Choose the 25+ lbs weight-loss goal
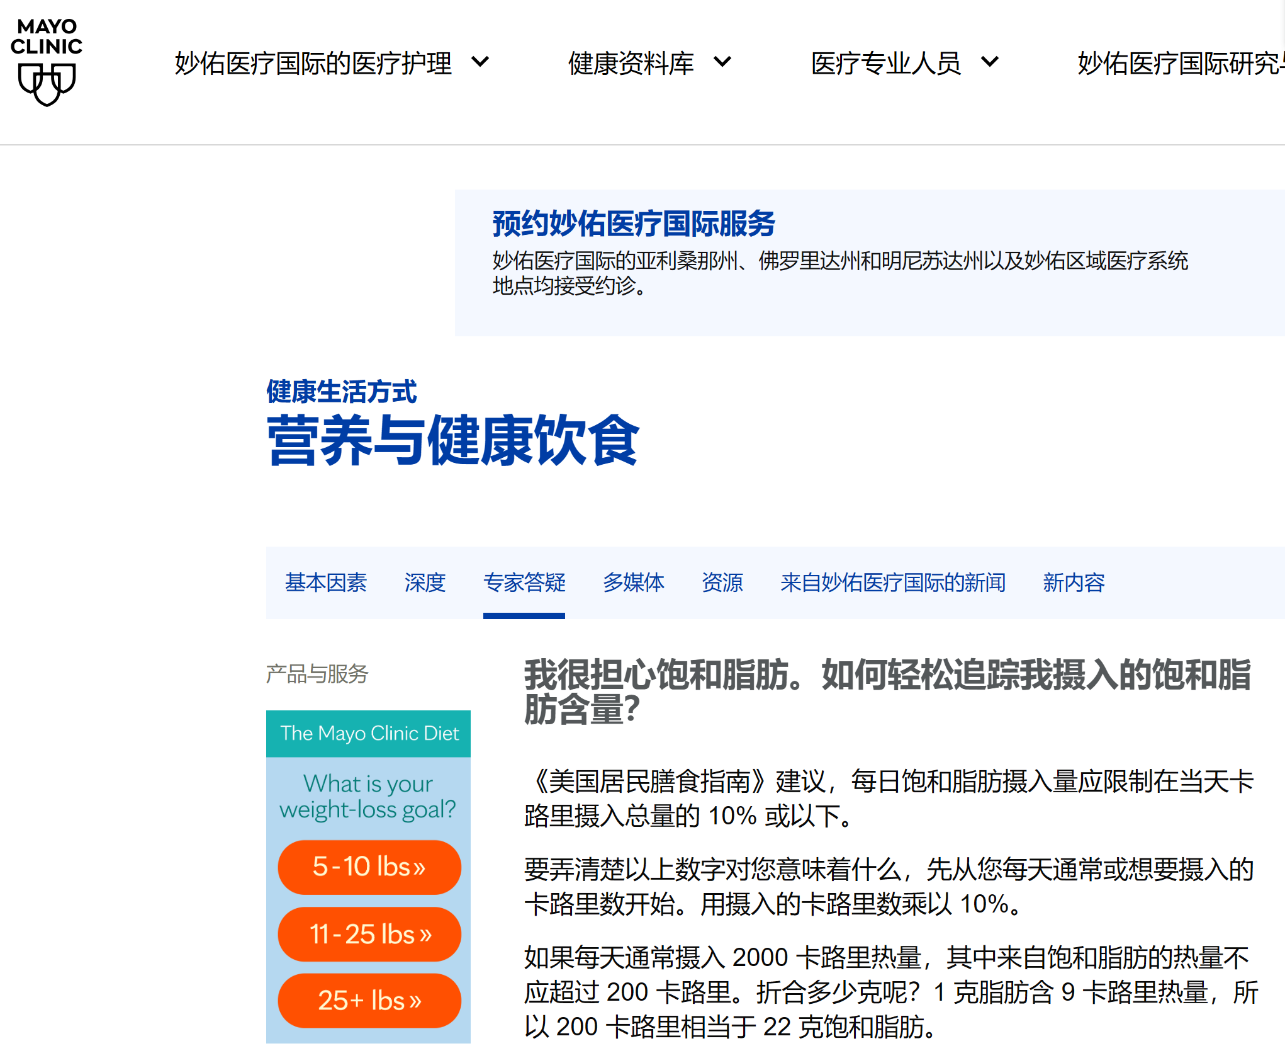Viewport: 1285px width, 1058px height. tap(369, 1001)
